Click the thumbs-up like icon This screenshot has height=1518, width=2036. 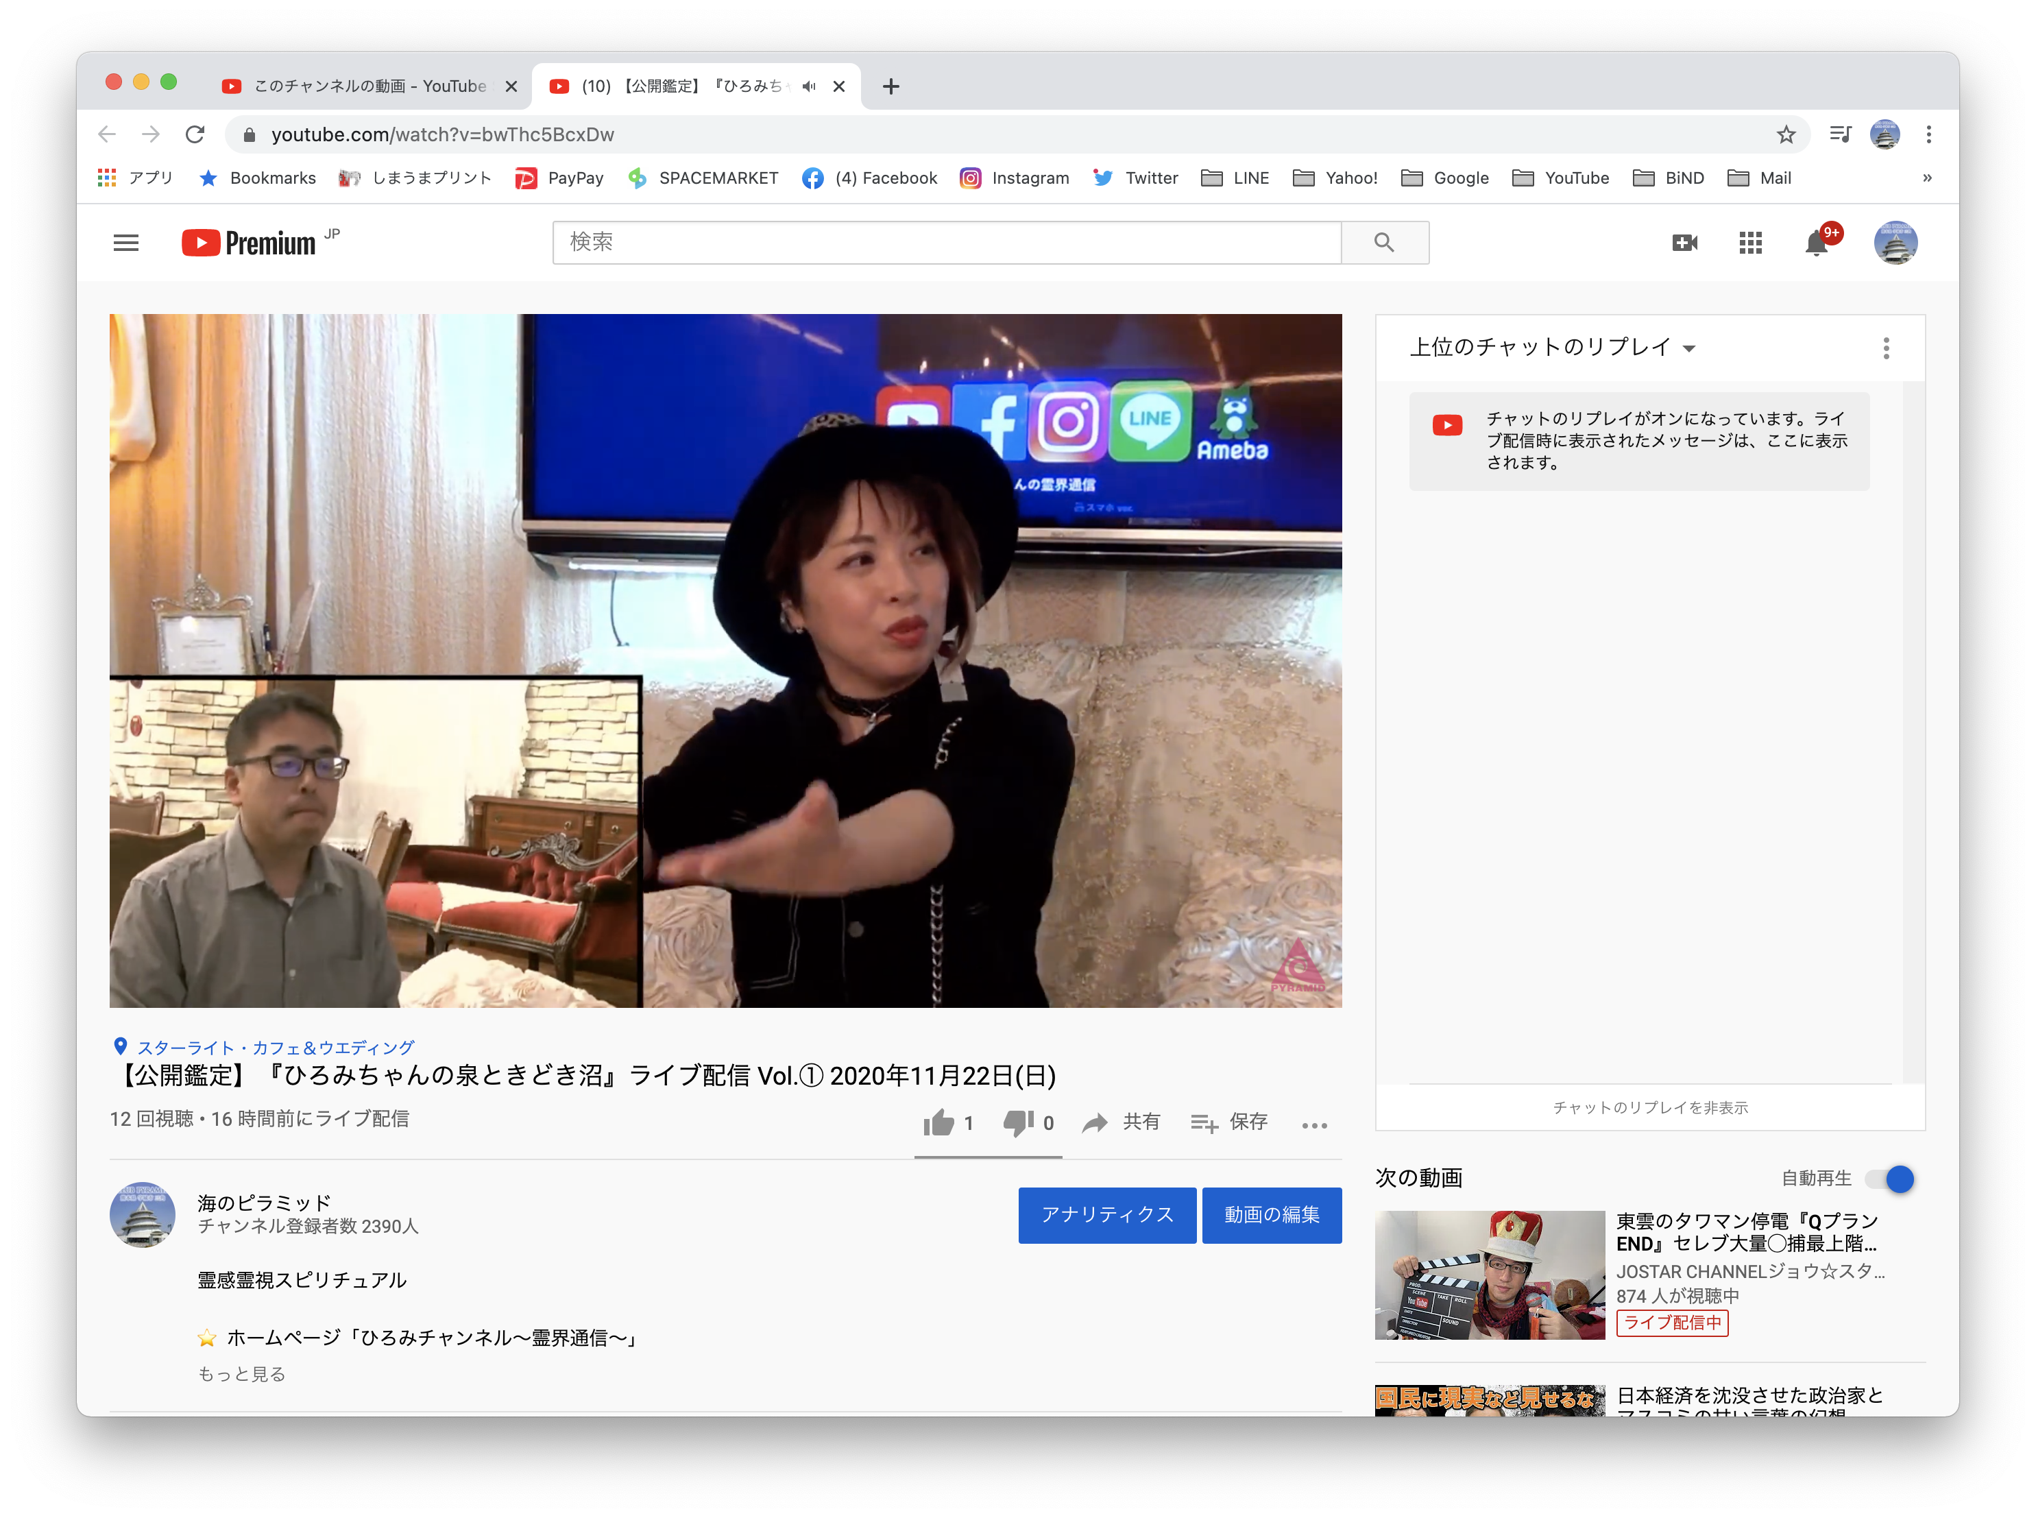[x=938, y=1122]
